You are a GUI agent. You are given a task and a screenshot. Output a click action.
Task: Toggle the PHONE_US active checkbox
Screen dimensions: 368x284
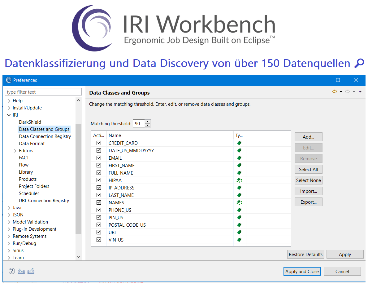click(99, 210)
